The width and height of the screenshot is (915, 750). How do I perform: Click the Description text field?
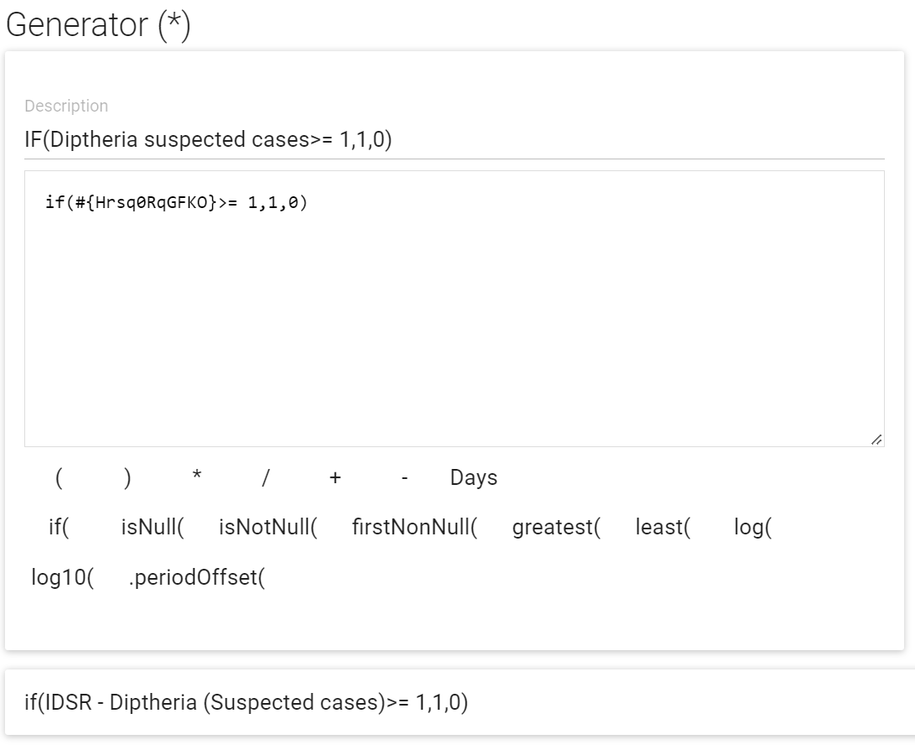click(454, 140)
